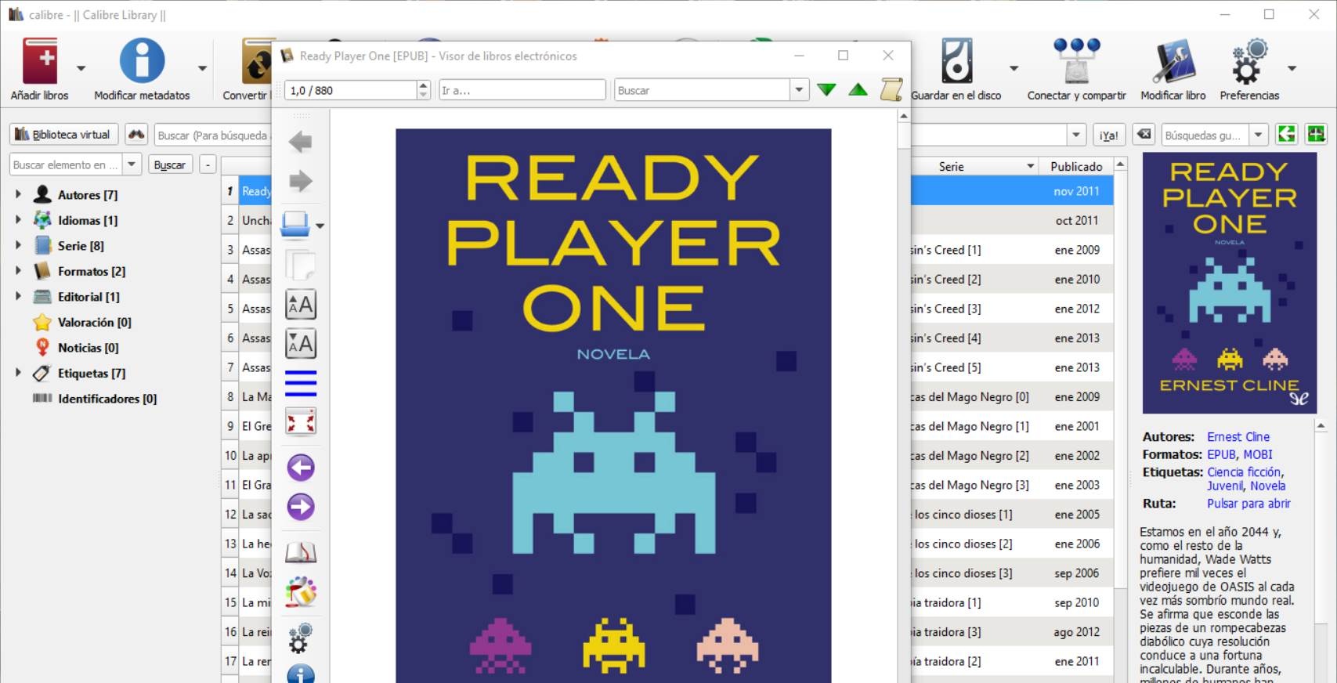Click the blue info icon in viewer toolbar
1337x683 pixels.
[301, 674]
